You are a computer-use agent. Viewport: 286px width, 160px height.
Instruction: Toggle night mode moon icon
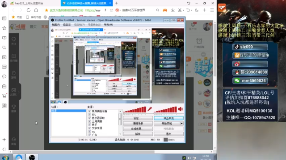(197, 10)
